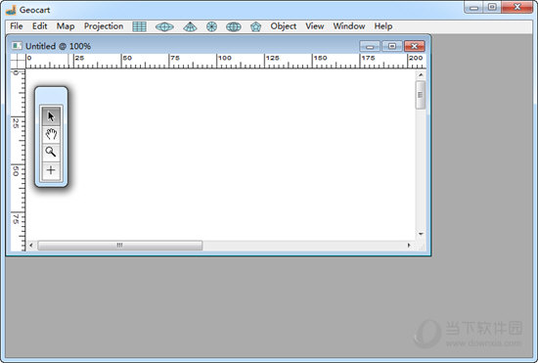
Task: Open the View menu
Action: click(x=315, y=26)
